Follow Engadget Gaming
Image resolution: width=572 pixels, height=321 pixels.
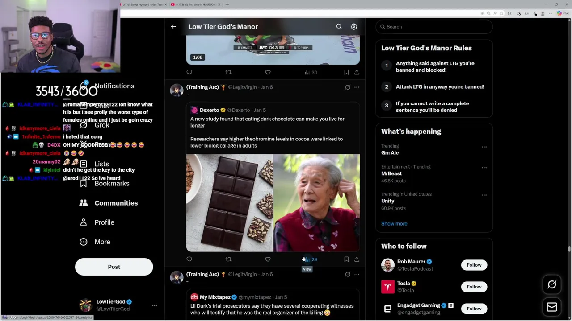tap(474, 309)
